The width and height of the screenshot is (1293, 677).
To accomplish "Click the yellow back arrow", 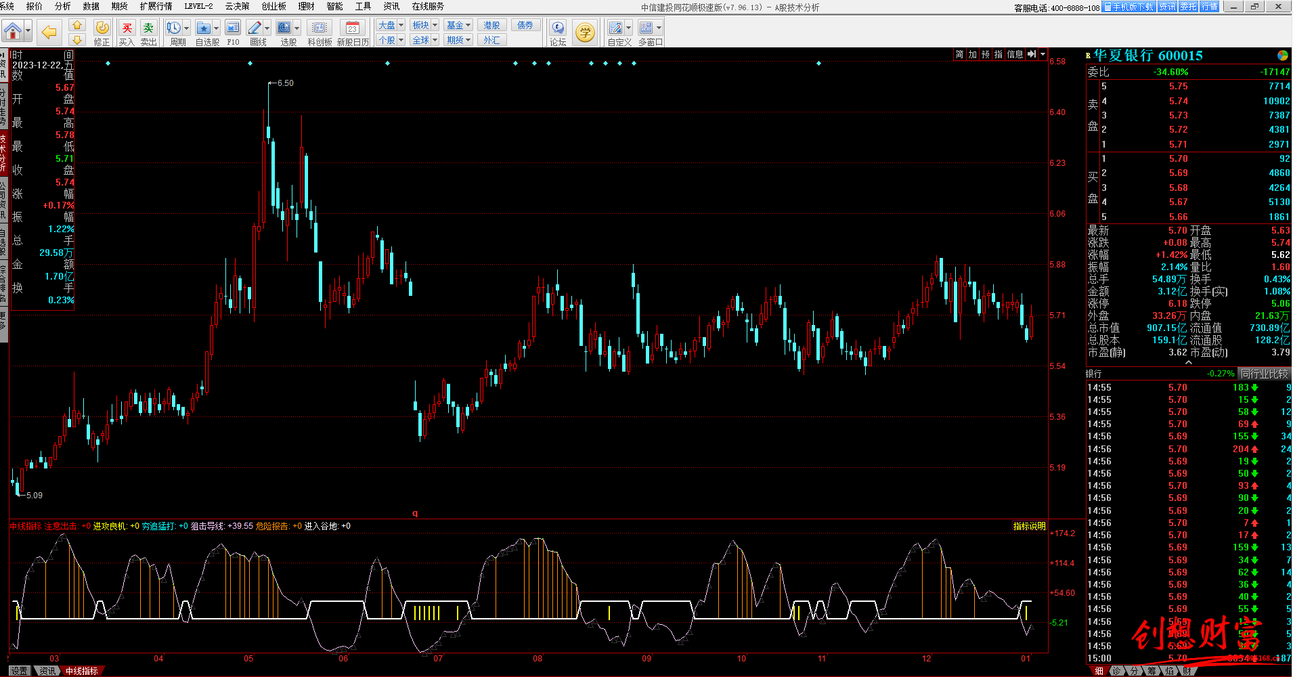I will [49, 31].
